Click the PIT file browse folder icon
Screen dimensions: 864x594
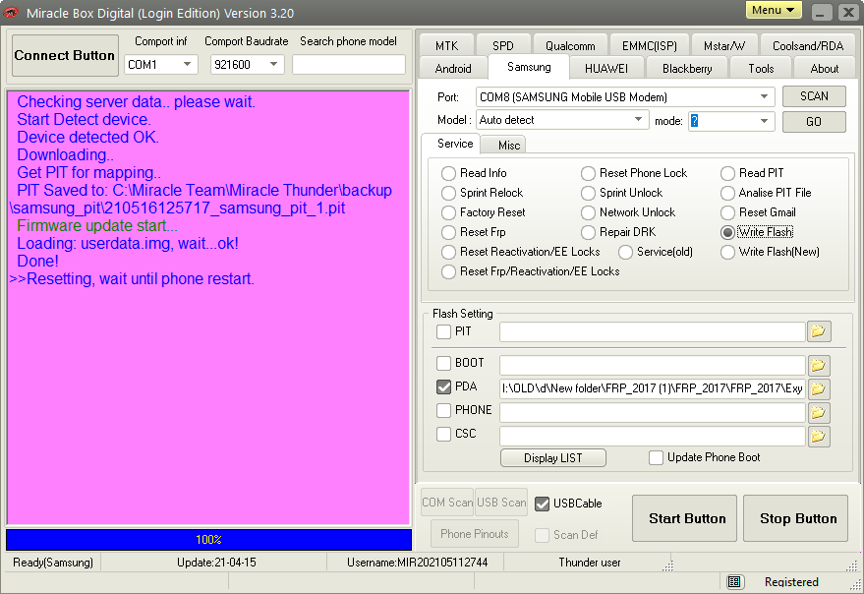pyautogui.click(x=819, y=332)
